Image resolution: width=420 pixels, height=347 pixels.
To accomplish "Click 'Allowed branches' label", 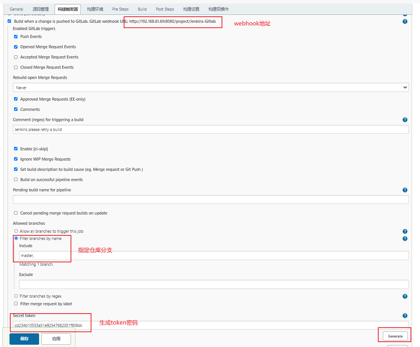I will [x=29, y=223].
